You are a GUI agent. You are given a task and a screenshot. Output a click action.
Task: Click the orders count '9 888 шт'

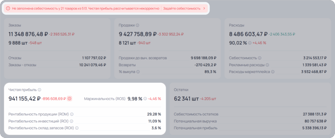click(18, 43)
